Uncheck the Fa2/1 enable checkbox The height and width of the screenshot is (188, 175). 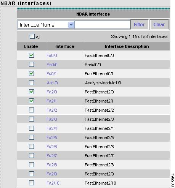tap(31, 101)
